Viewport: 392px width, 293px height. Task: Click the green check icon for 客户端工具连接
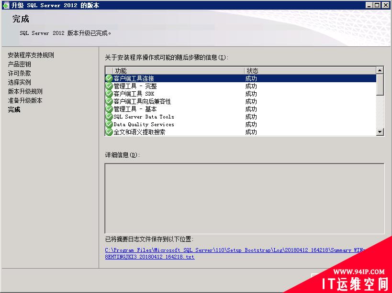[109, 78]
